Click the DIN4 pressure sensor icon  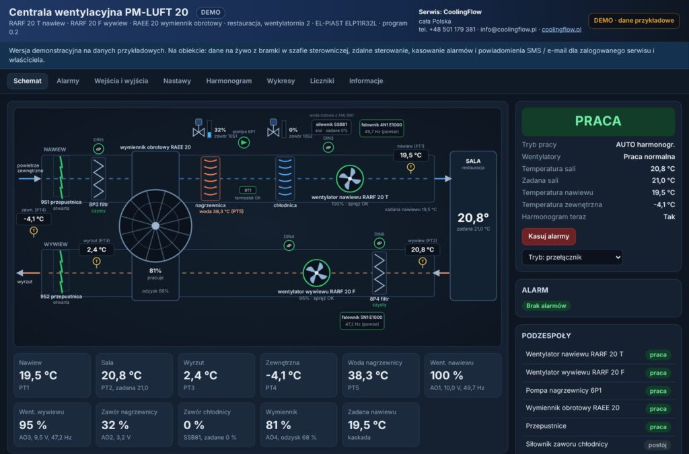coord(289,246)
